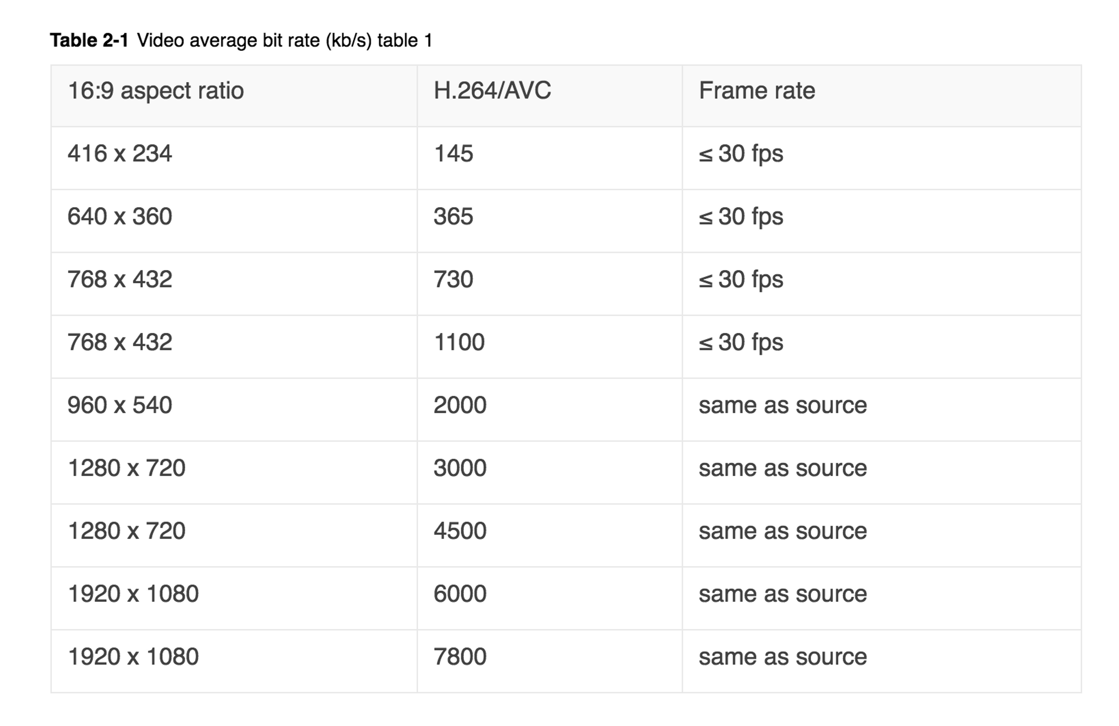The height and width of the screenshot is (726, 1119).
Task: Click the H.264/AVC column header
Action: click(x=492, y=90)
